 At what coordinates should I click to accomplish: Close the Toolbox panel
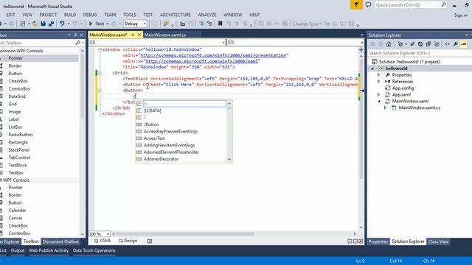pos(82,35)
